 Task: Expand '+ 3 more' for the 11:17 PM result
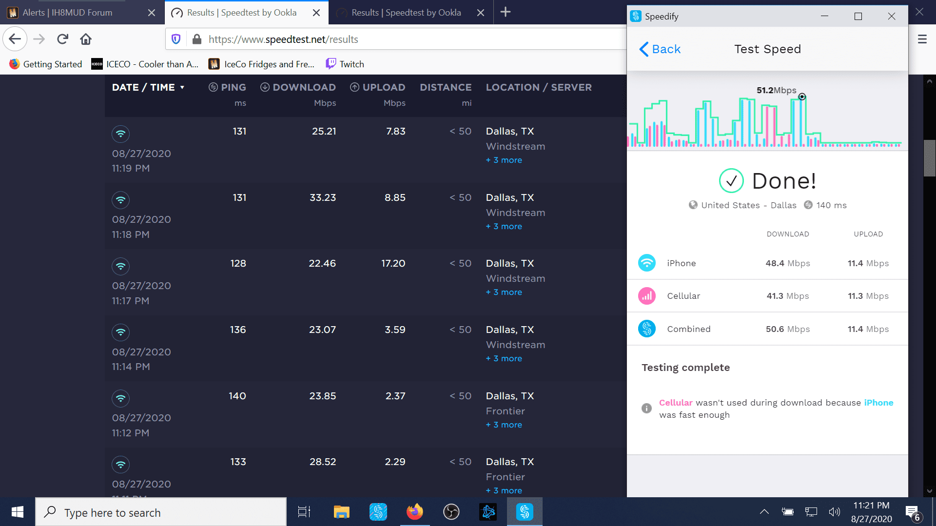(x=504, y=292)
